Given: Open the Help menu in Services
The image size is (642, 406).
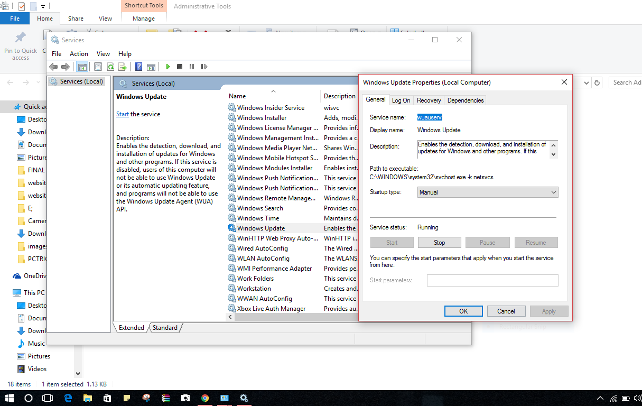Looking at the screenshot, I should click(x=125, y=53).
